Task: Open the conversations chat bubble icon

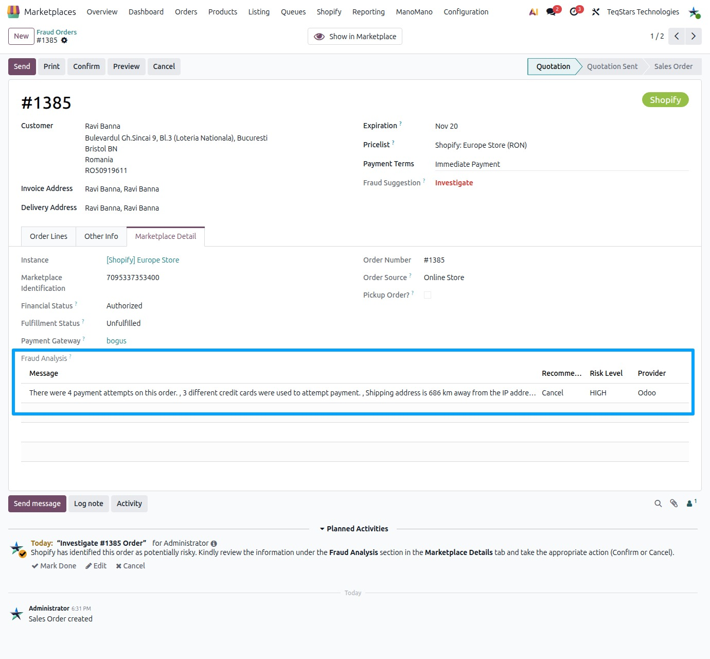Action: point(552,12)
